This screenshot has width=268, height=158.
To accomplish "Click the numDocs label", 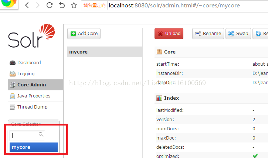I will 167,129.
